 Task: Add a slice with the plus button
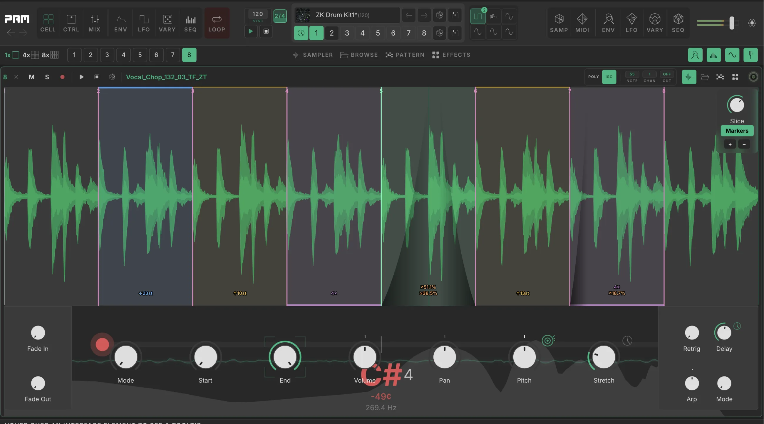[x=730, y=144]
